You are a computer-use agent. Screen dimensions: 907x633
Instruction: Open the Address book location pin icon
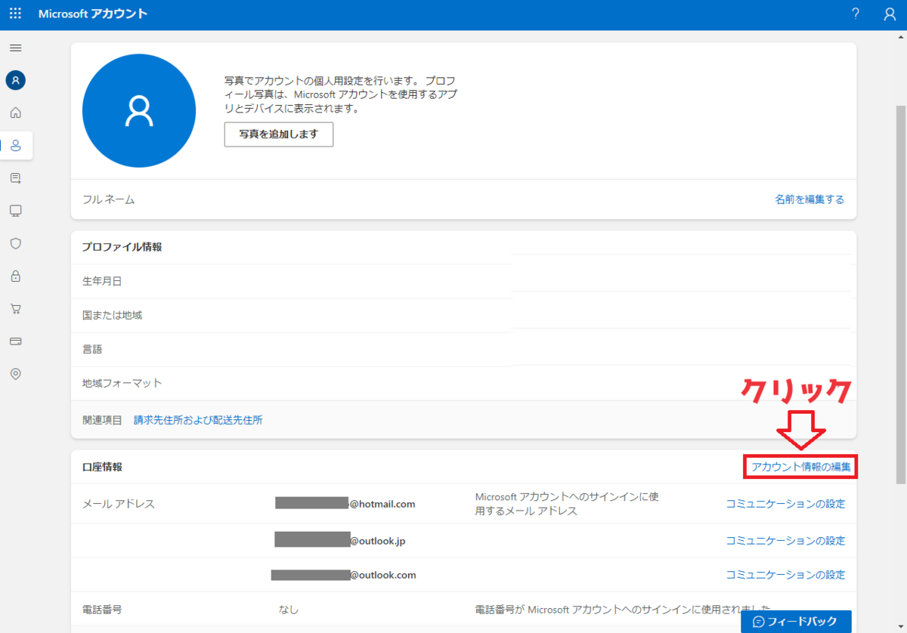pos(15,374)
